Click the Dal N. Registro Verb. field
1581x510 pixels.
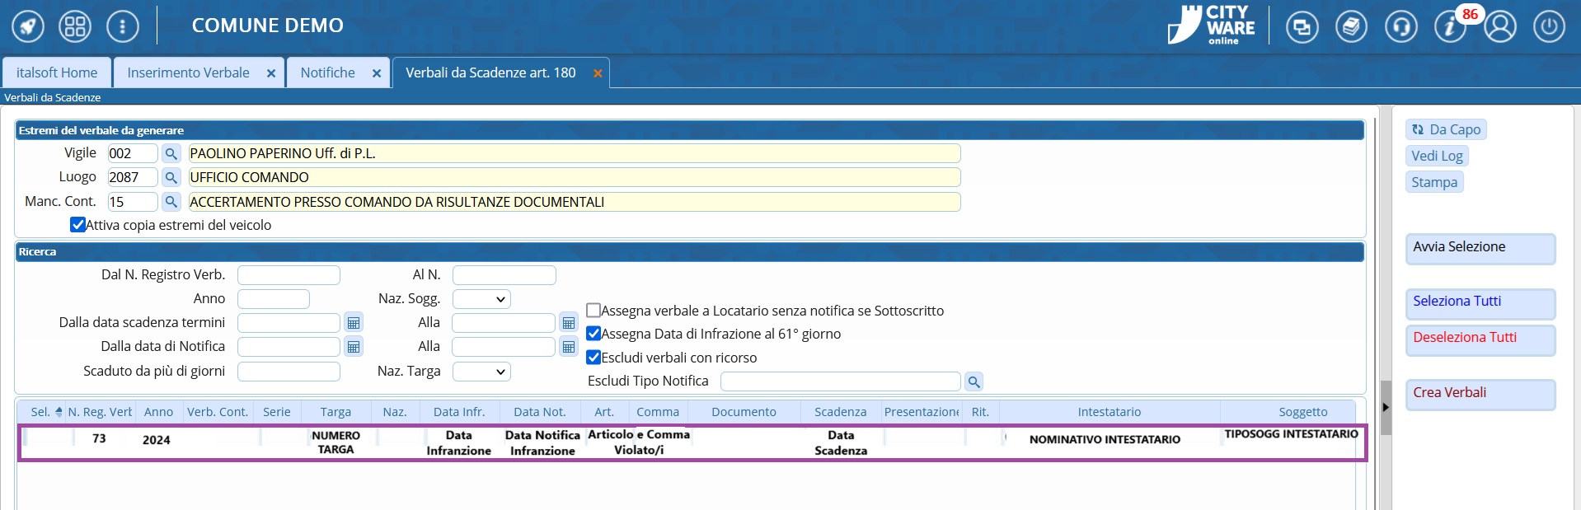[x=289, y=275]
